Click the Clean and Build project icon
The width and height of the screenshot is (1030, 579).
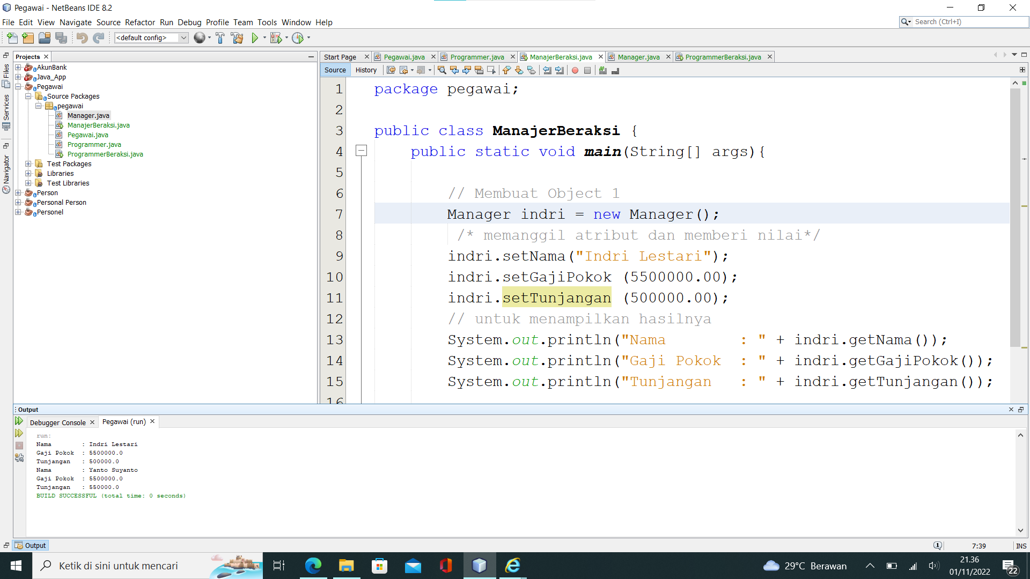coord(238,38)
